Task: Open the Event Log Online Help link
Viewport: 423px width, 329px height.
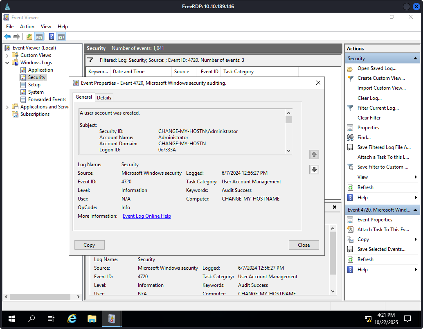Action: pos(147,216)
